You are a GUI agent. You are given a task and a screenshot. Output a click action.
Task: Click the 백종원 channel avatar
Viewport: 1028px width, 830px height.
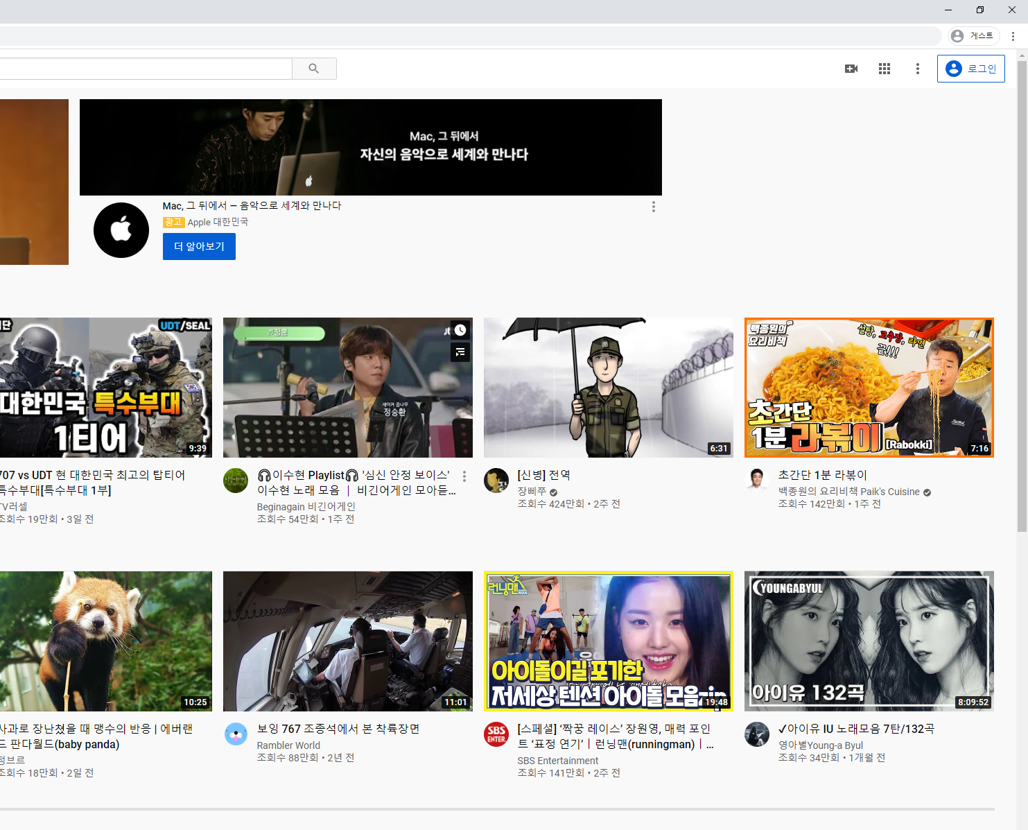(x=757, y=481)
